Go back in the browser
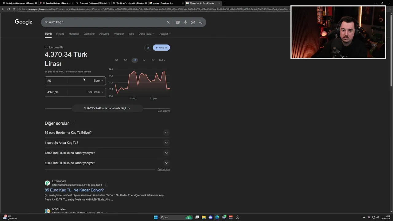The height and width of the screenshot is (221, 393). click(x=3, y=9)
